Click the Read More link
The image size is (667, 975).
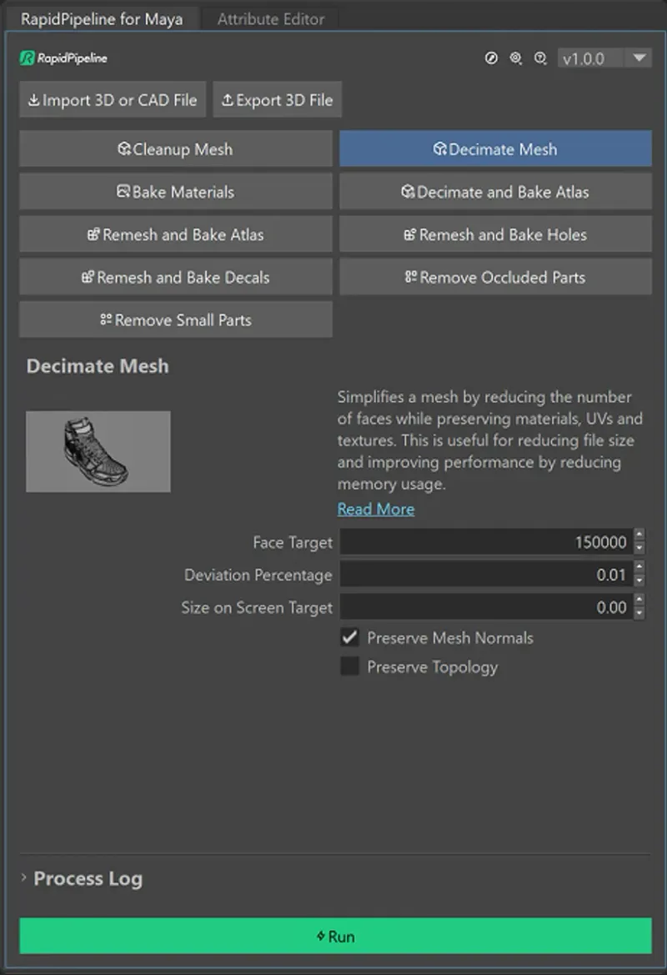tap(375, 509)
